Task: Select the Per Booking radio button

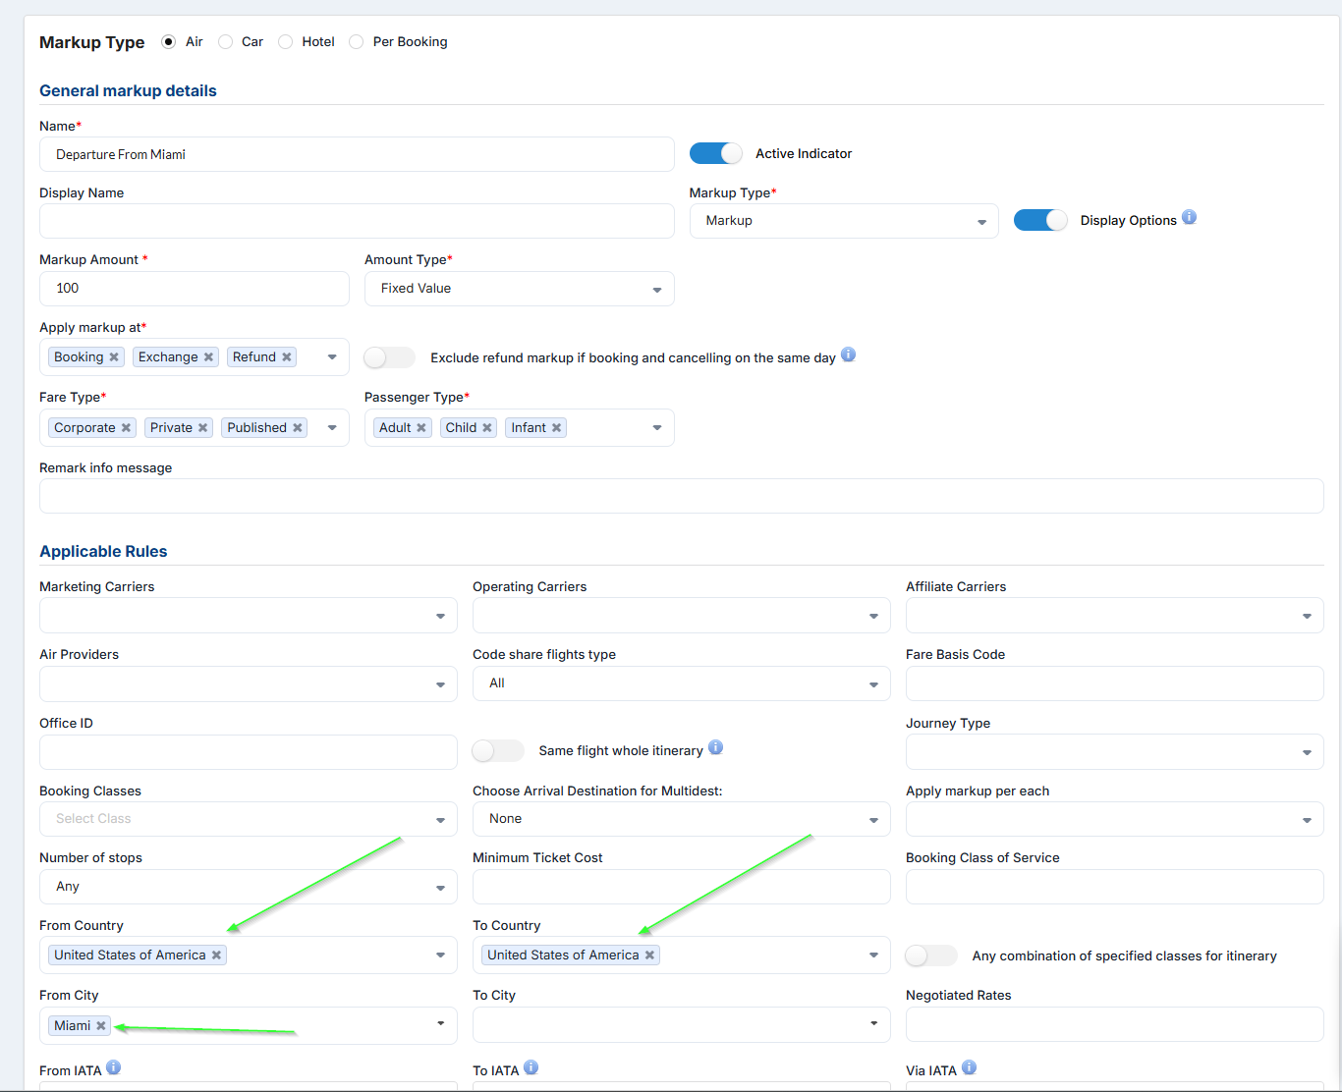Action: coord(357,42)
